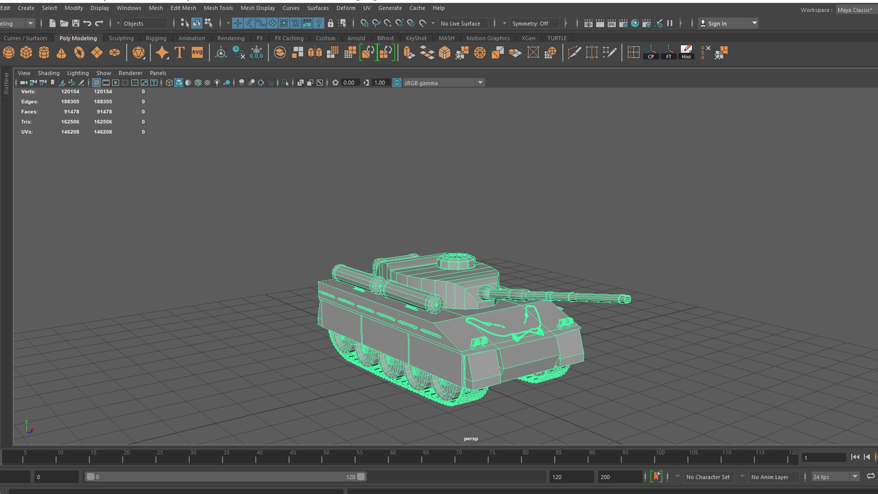The image size is (878, 494).
Task: Toggle smooth shade all cube in viewport
Action: 179,83
